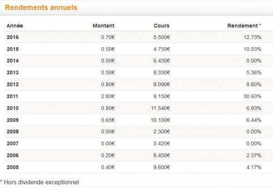
Task: Click the Hors dividende exceptionnel footnote
Action: (x=40, y=182)
